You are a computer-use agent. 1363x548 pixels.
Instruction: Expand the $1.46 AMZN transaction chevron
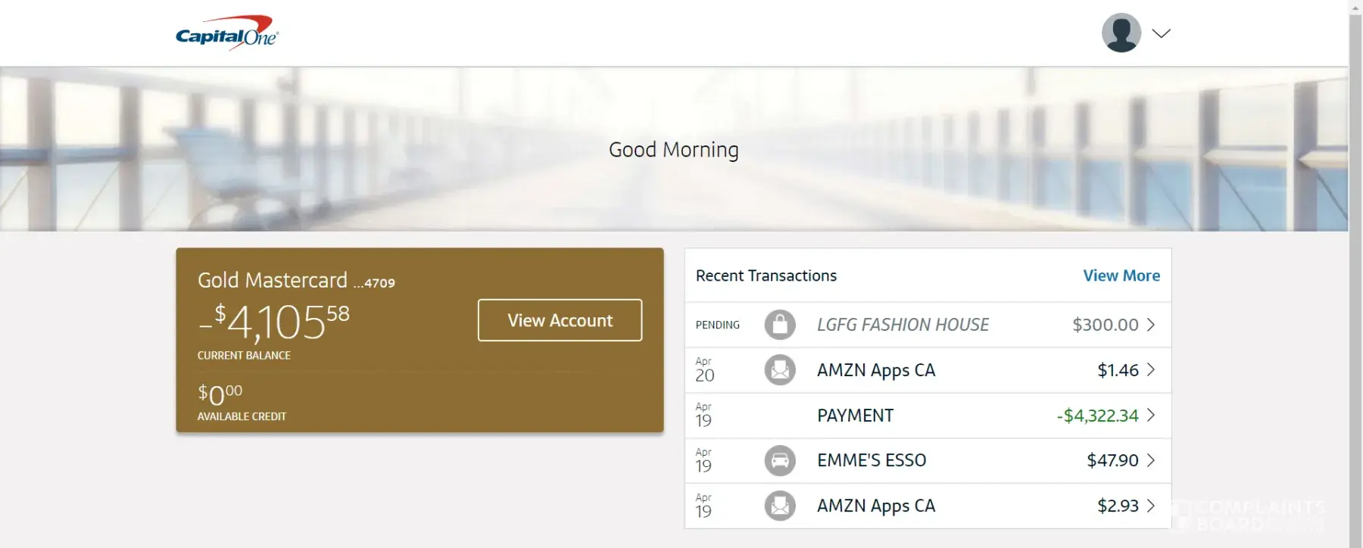pos(1151,370)
